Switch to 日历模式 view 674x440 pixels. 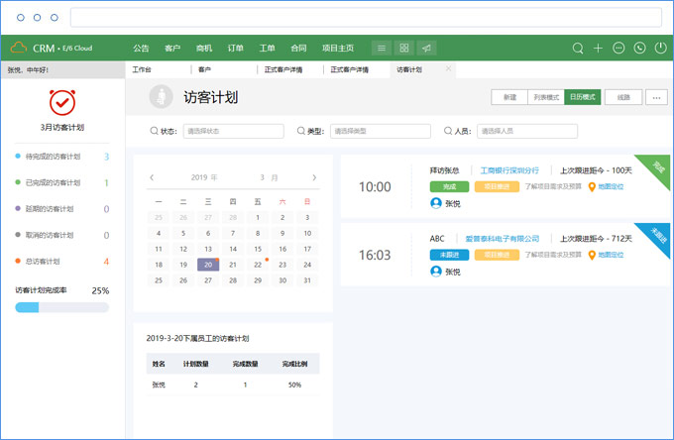click(x=583, y=97)
